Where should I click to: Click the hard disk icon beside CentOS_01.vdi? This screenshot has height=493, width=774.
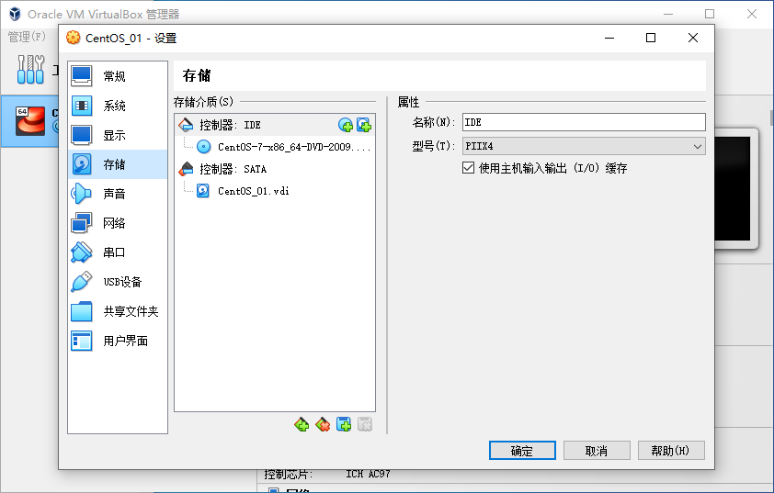click(x=203, y=191)
